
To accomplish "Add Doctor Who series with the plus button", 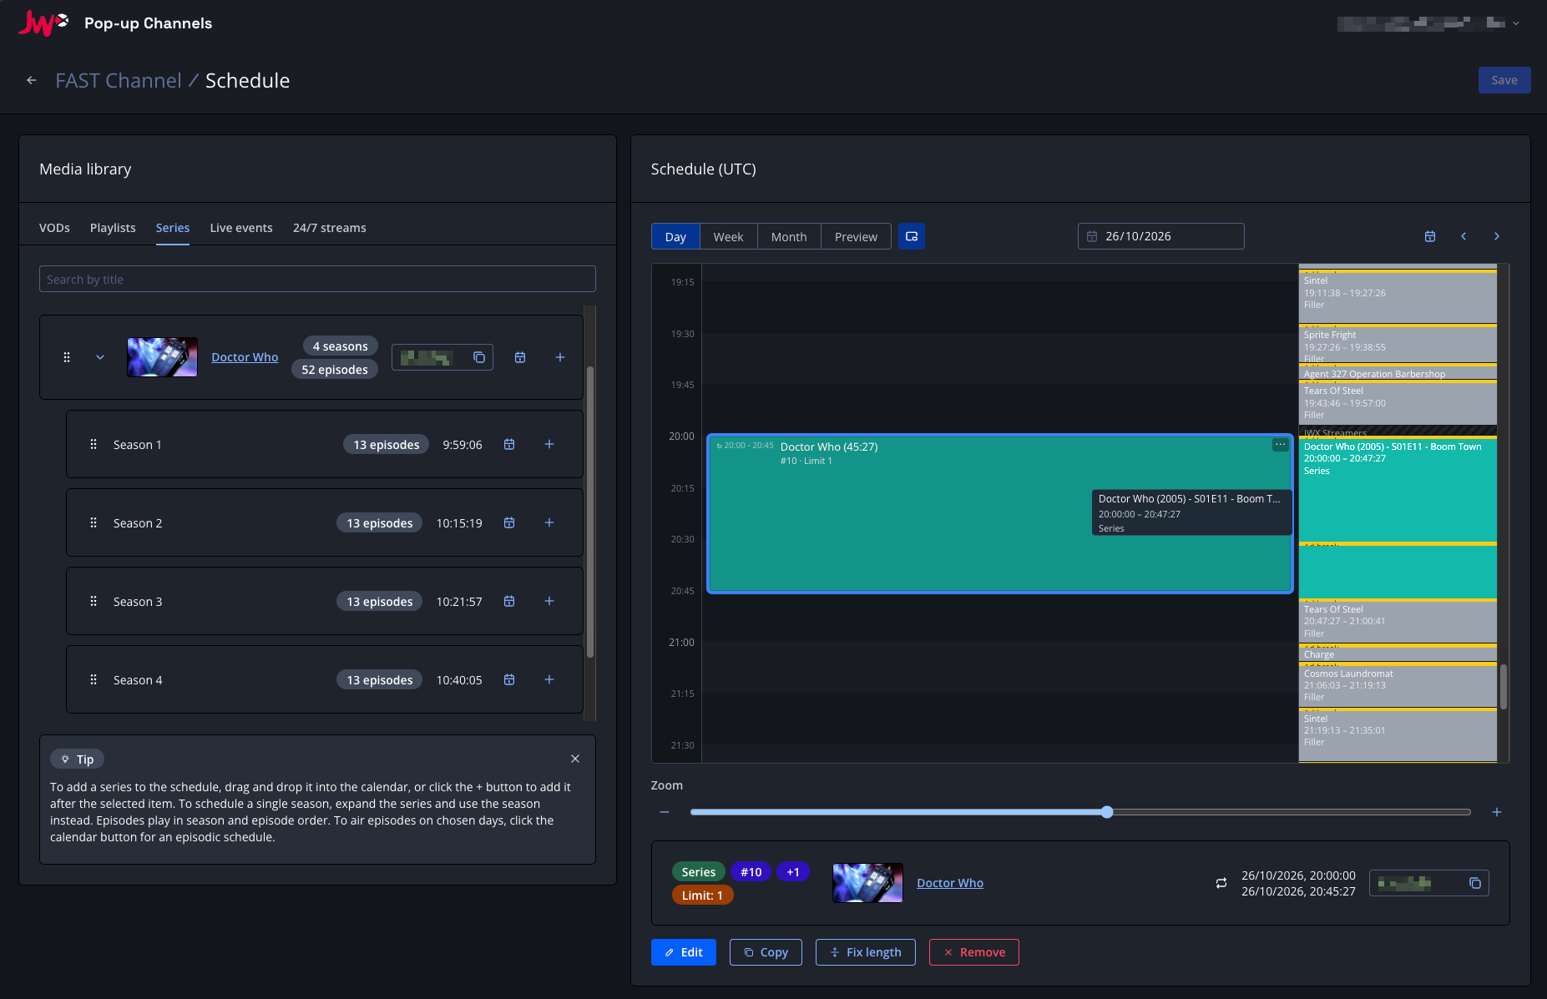I will pos(560,357).
